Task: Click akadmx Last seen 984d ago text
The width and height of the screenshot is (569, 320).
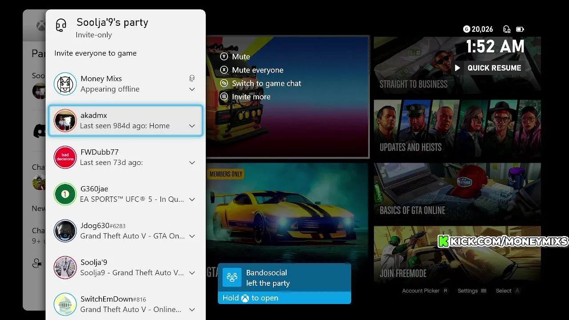Action: point(125,126)
